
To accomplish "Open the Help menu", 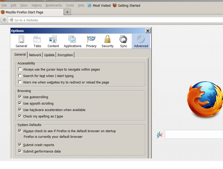I will (81, 5).
